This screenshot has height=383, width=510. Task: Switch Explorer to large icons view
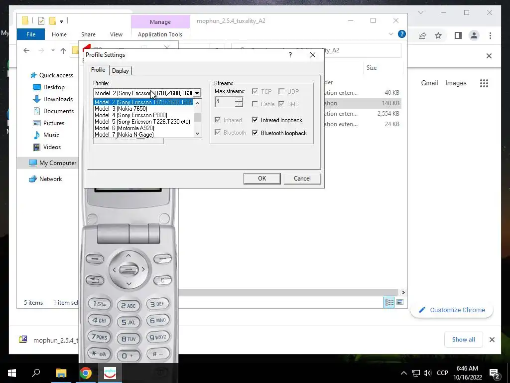(x=400, y=302)
